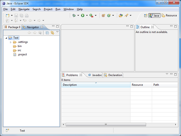Screen dimensions: 181x136
Task: Open the New wizard dropdown arrow
Action: [x=12, y=15]
